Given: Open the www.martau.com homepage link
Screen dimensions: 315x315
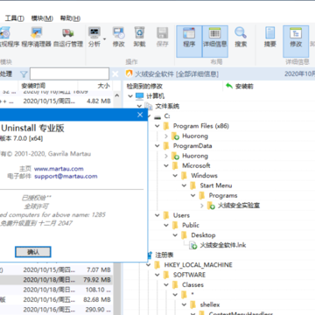Looking at the screenshot, I should click(x=59, y=169).
